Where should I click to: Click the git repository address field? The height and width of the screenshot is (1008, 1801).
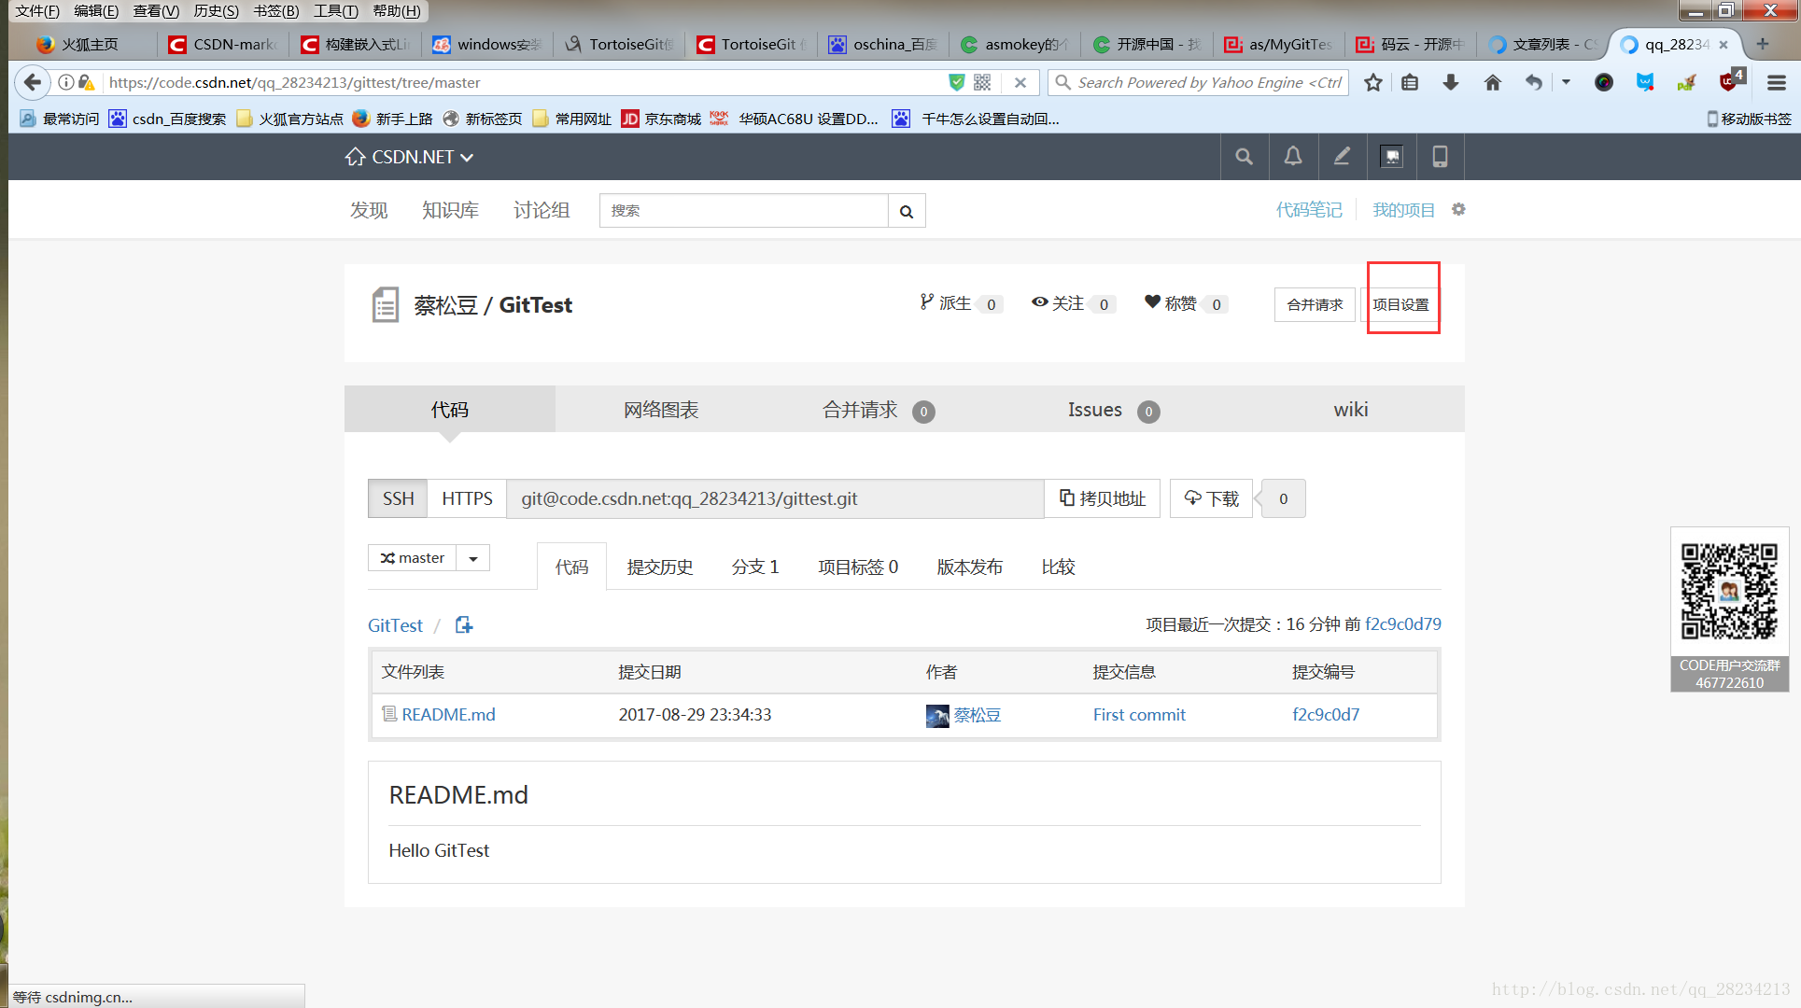tap(775, 498)
